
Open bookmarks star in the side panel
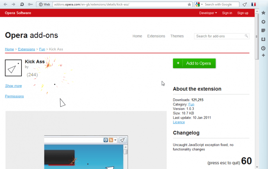(x=263, y=13)
